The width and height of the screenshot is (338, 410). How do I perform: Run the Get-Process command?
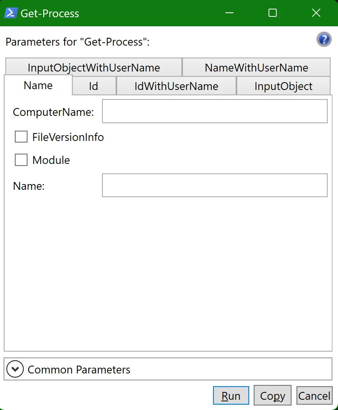point(231,395)
